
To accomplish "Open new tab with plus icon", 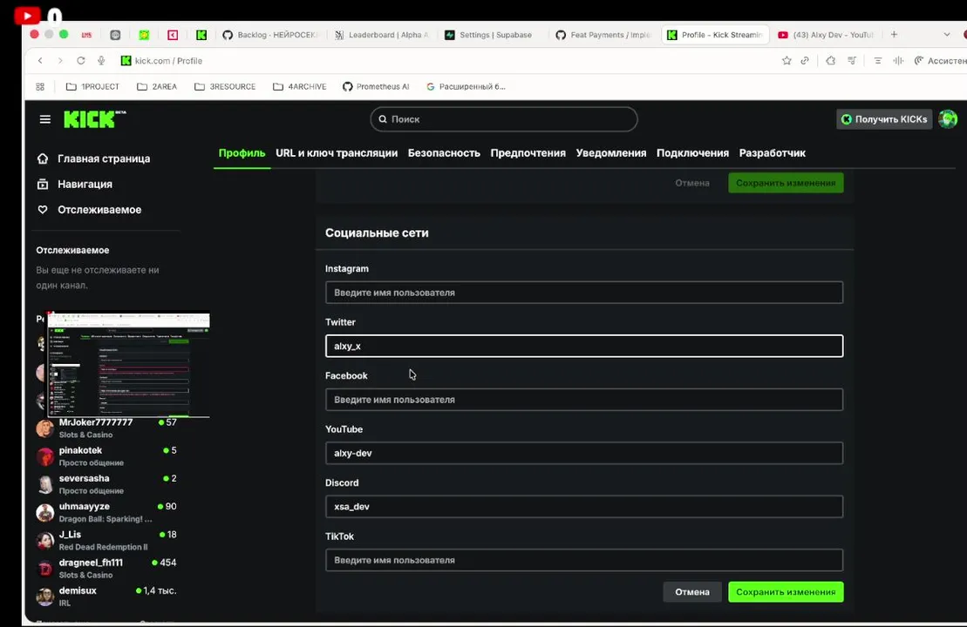I will coord(894,35).
